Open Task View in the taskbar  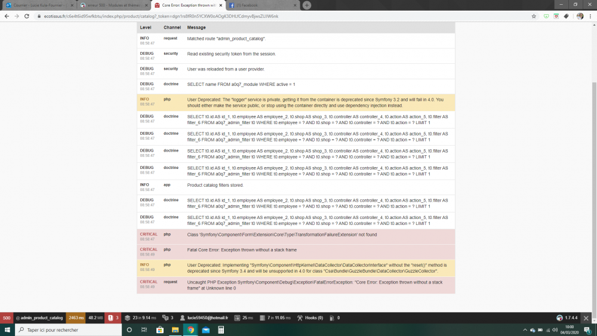pos(144,330)
